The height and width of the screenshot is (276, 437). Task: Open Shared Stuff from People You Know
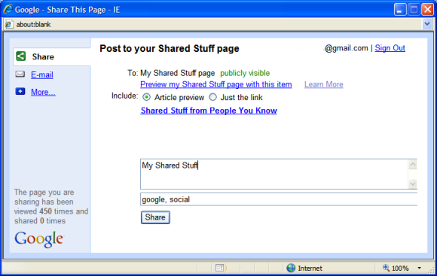(x=209, y=111)
